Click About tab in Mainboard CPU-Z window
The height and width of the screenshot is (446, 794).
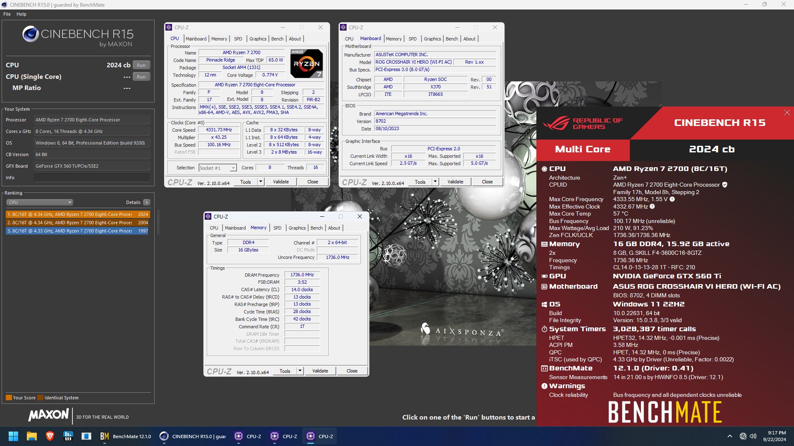pyautogui.click(x=469, y=39)
